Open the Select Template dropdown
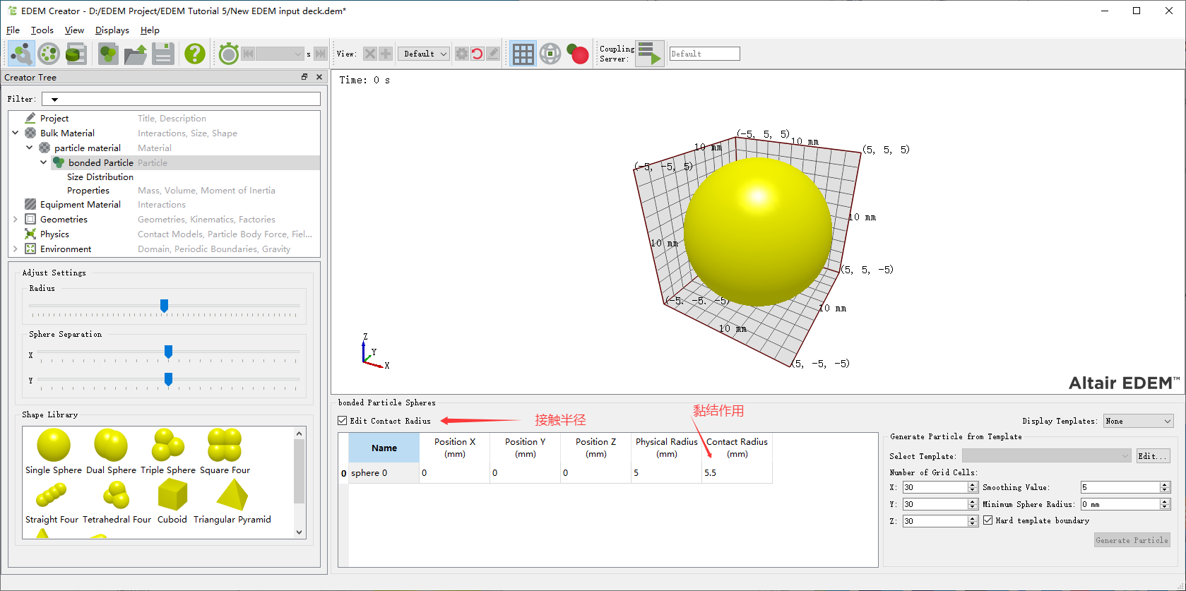This screenshot has height=591, width=1186. (1047, 456)
